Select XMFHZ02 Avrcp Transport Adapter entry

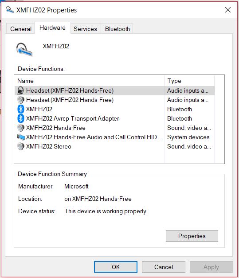pyautogui.click(x=73, y=118)
